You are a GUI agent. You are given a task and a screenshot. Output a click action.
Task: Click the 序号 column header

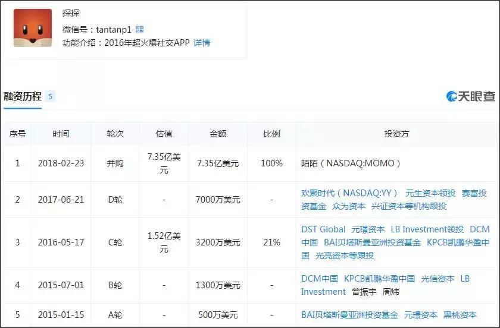click(17, 134)
